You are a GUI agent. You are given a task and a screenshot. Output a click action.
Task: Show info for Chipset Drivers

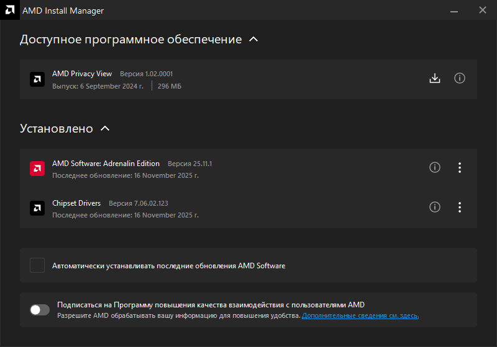[434, 207]
